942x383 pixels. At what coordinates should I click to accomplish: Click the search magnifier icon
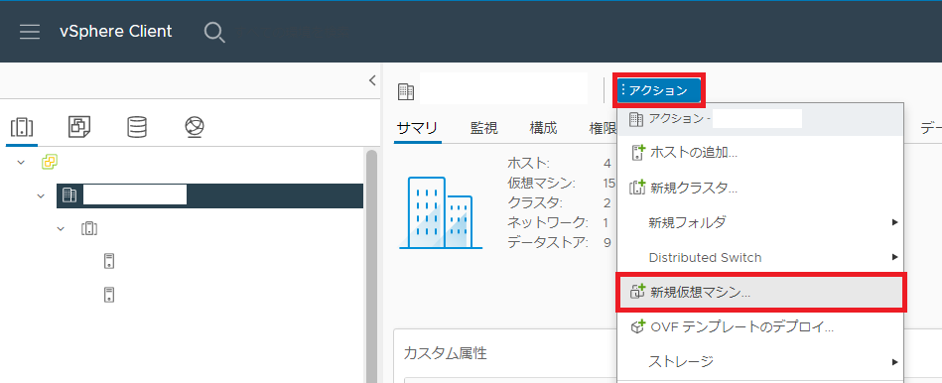click(x=214, y=32)
